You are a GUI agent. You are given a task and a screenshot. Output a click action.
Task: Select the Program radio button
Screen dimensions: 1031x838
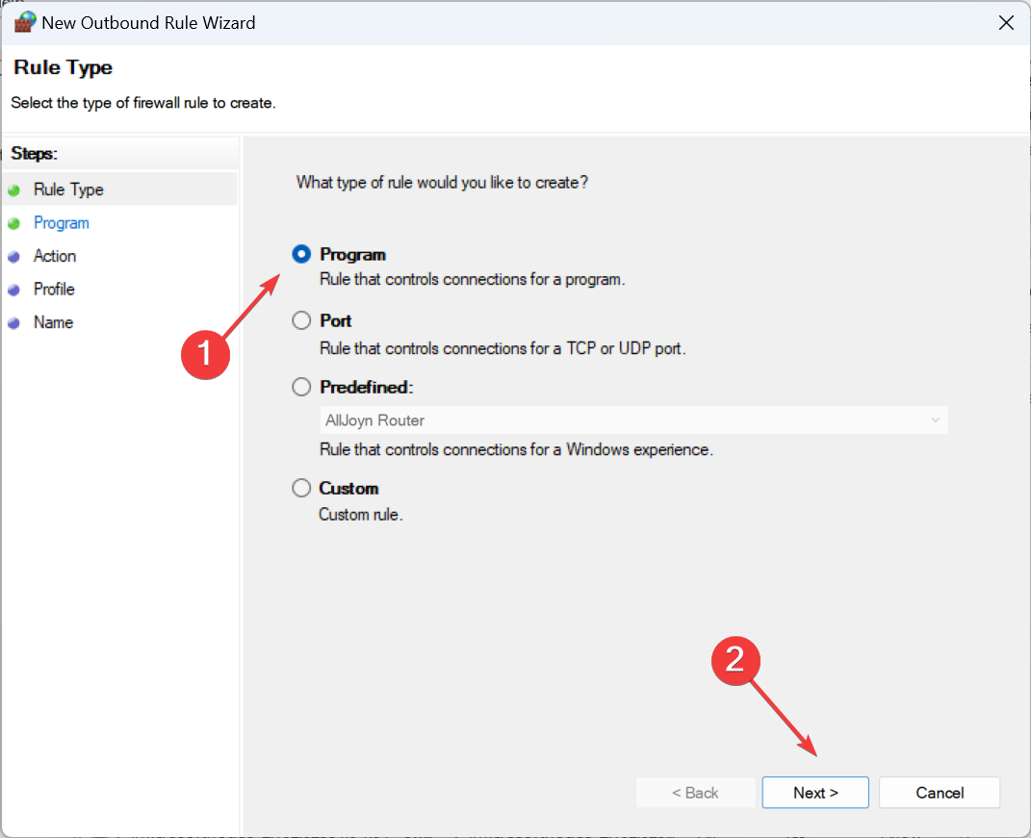302,255
